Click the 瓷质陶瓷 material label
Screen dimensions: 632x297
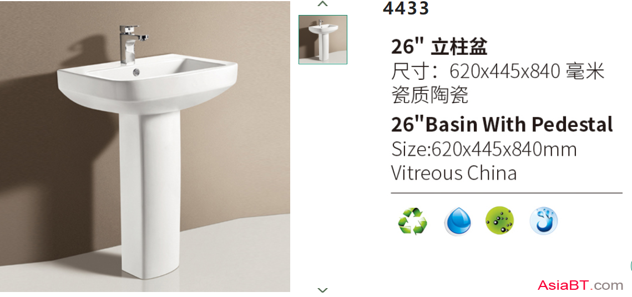tap(429, 95)
